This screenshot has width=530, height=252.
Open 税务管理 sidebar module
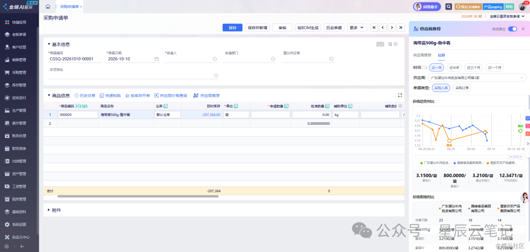coord(20,199)
